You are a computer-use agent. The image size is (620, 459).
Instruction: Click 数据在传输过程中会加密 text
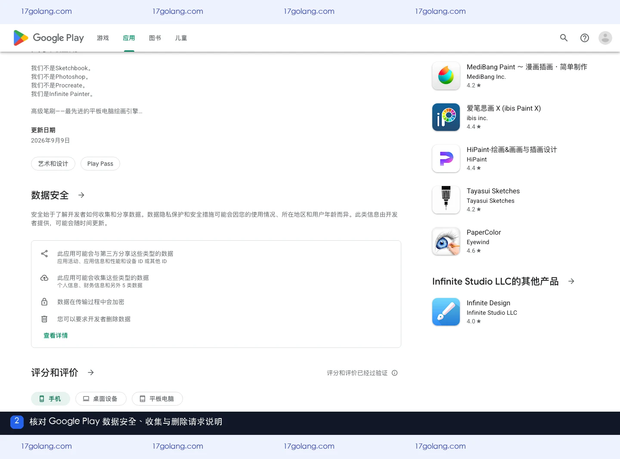click(91, 302)
